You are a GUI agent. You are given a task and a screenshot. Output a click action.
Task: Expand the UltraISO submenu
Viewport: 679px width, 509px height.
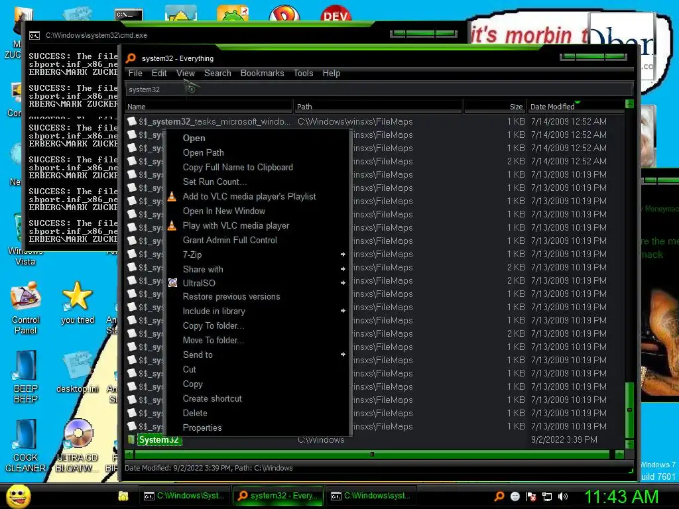pos(343,283)
